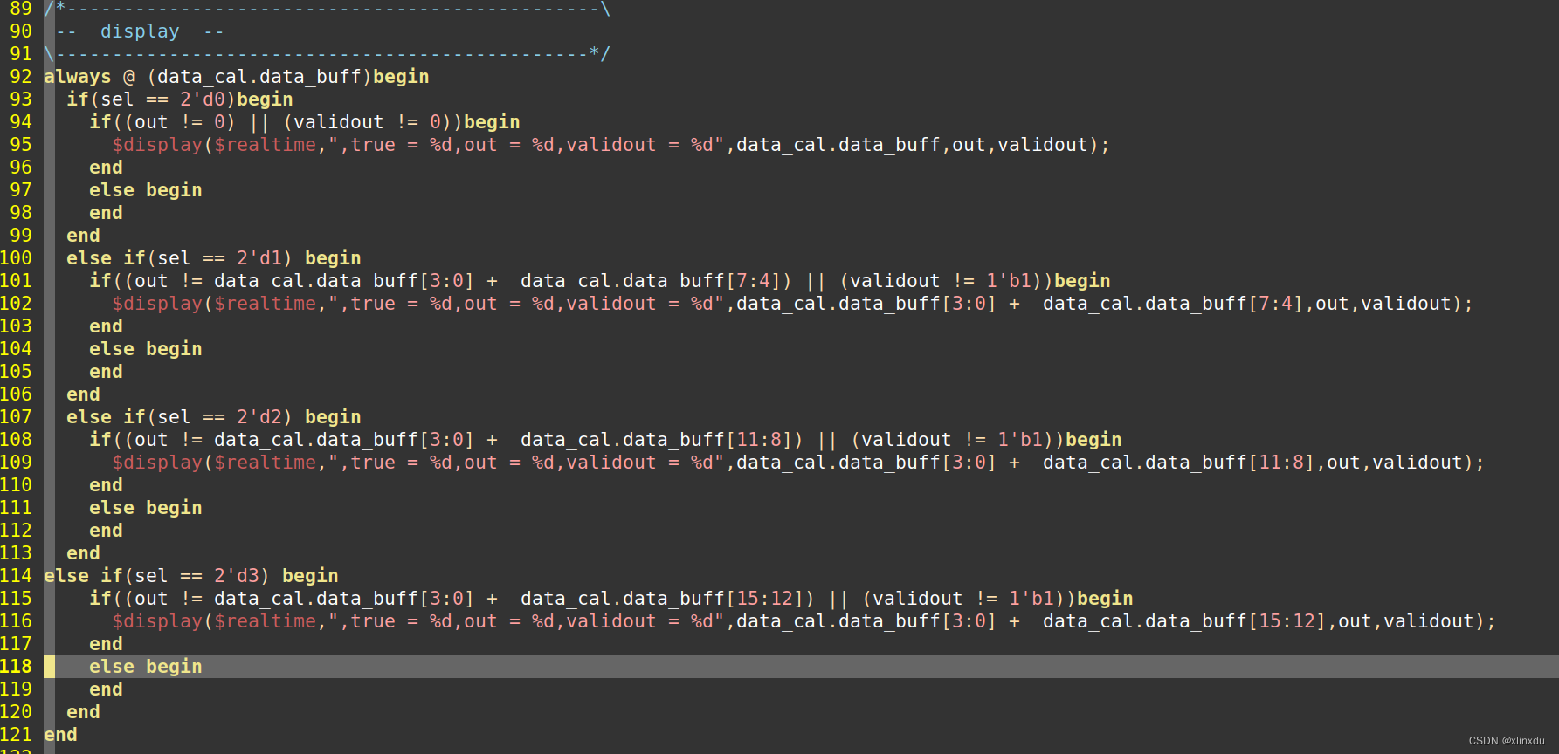Screen dimensions: 1559x754
Task: Click 'begin' at end of line 115
Action: click(x=1105, y=599)
